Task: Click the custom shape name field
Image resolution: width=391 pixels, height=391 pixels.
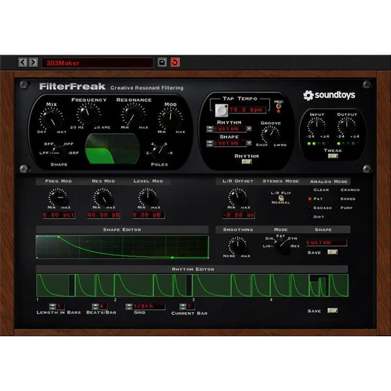Action: (326, 242)
